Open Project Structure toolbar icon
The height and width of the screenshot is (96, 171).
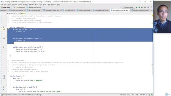148,7
